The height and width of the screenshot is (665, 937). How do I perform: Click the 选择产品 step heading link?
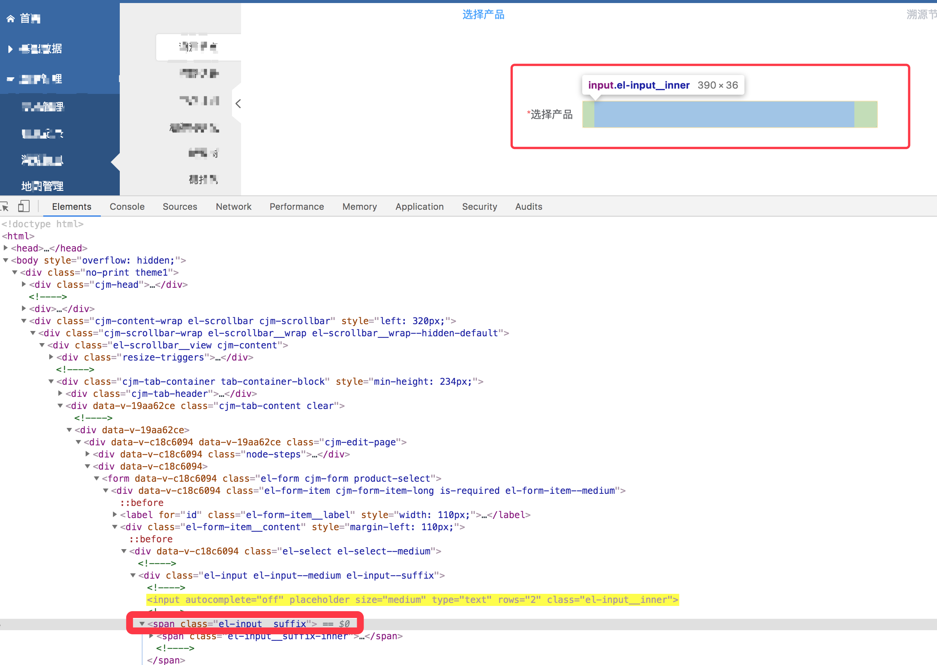(483, 15)
